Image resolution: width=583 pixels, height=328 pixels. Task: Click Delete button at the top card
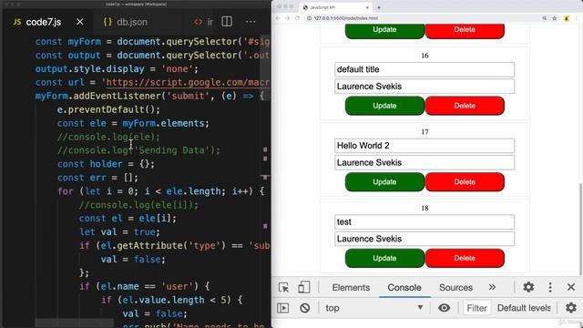point(465,30)
